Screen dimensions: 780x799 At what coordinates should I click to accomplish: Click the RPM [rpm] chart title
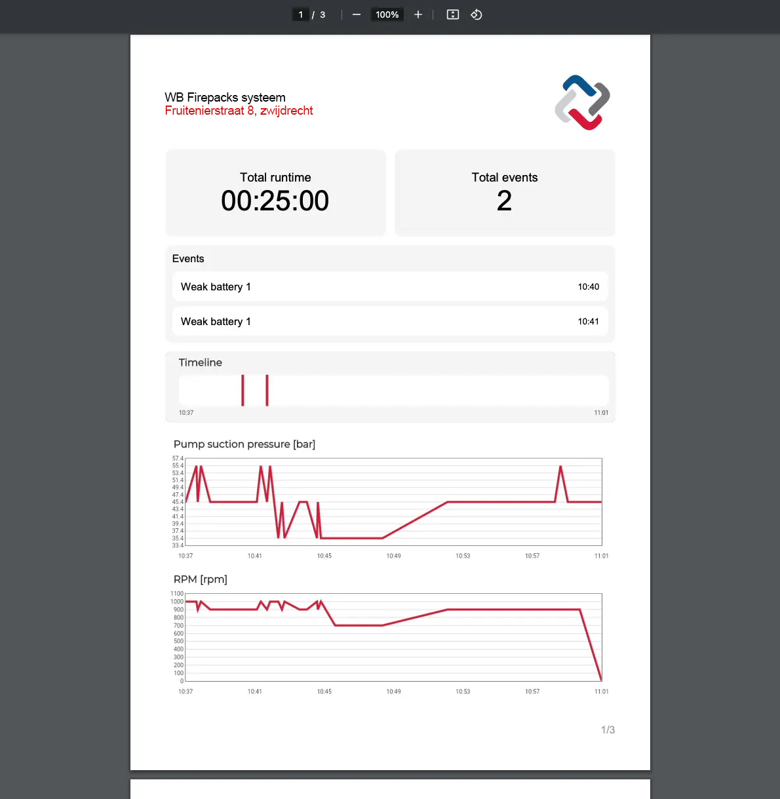201,579
